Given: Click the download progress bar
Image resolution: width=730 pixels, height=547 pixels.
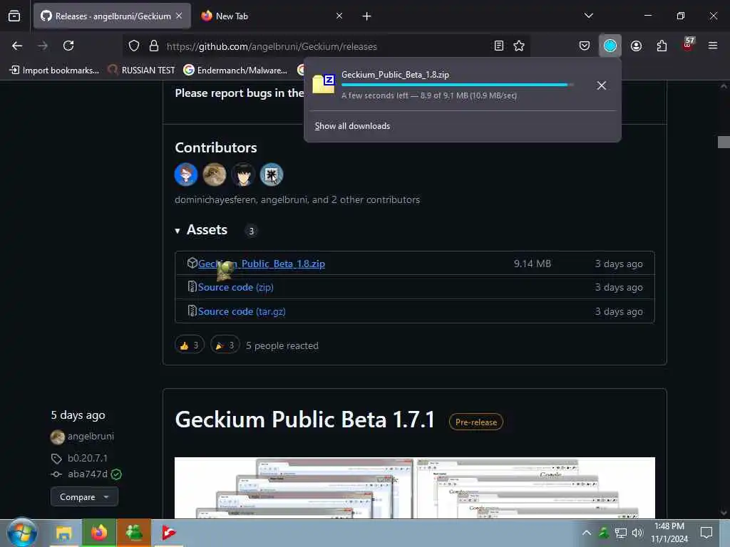Looking at the screenshot, I should 458,85.
